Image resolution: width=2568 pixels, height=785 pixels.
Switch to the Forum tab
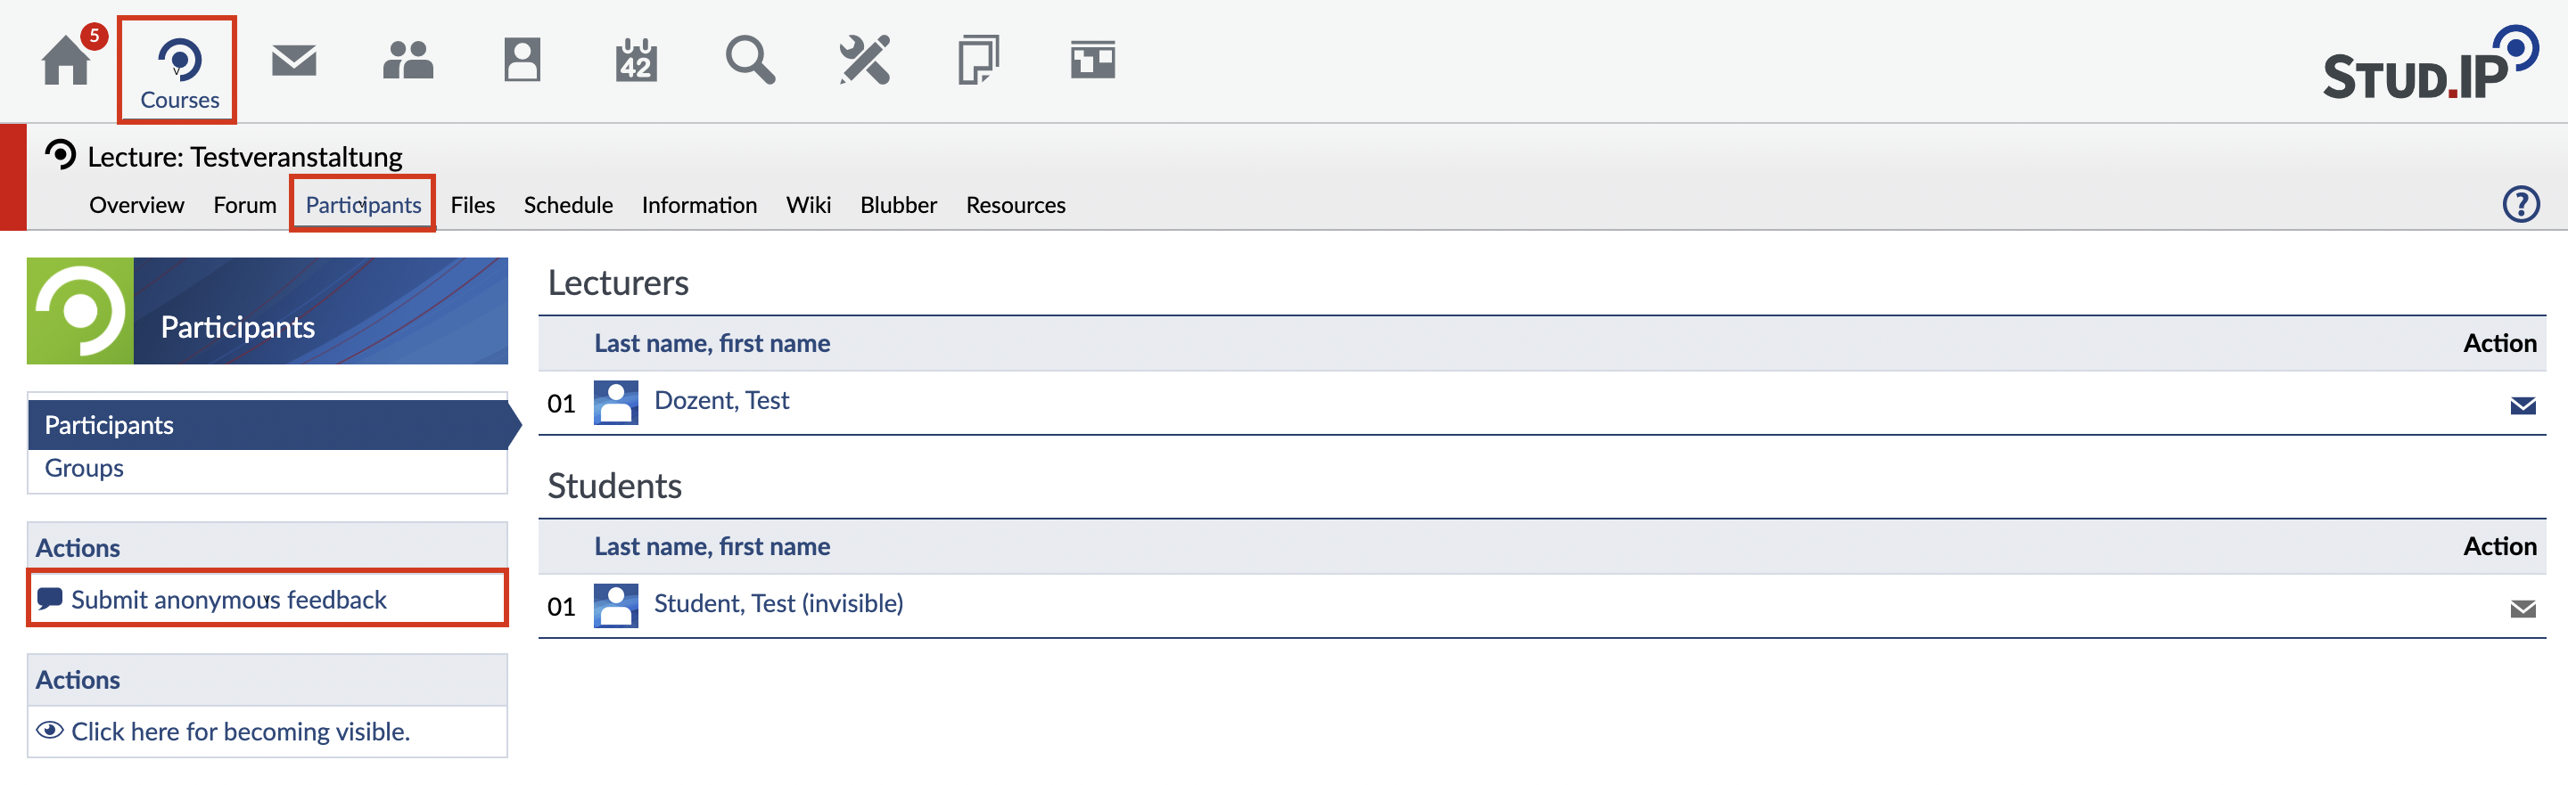tap(244, 205)
